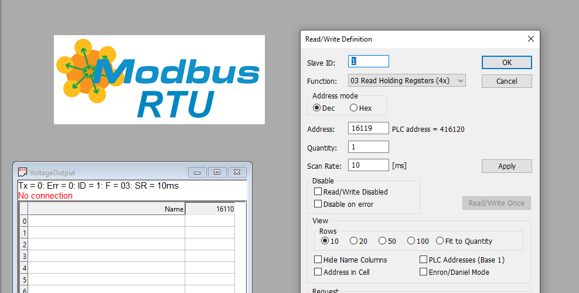Click the VoltageOutput window title
The image size is (579, 293).
pyautogui.click(x=52, y=173)
